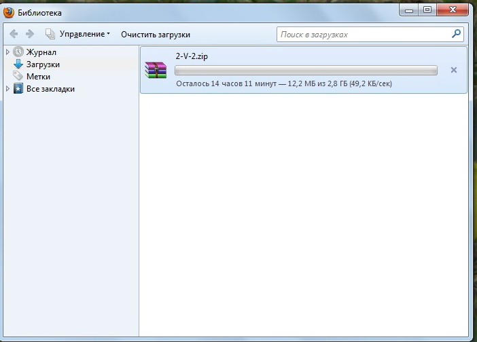
Task: Click the tag icon next to Метки
Action: pos(18,75)
